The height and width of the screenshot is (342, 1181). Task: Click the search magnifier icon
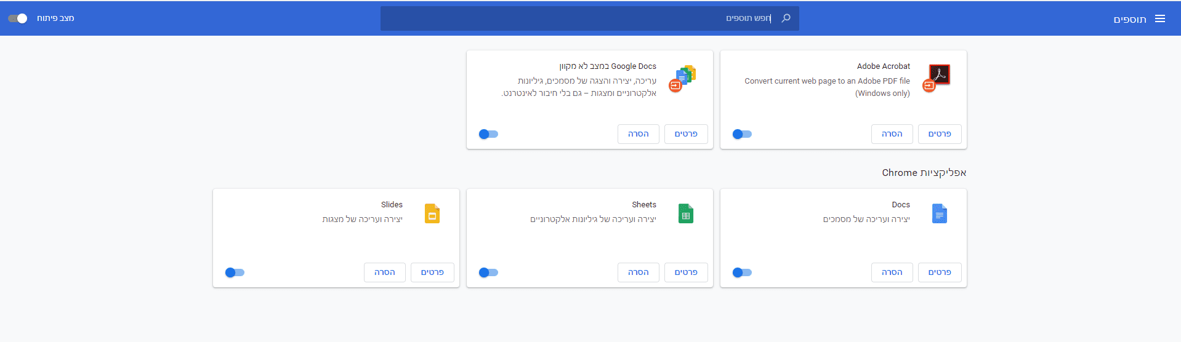click(786, 18)
